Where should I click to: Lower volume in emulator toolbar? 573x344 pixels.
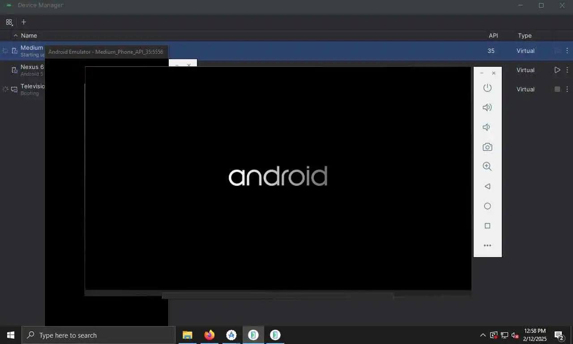[x=487, y=127]
